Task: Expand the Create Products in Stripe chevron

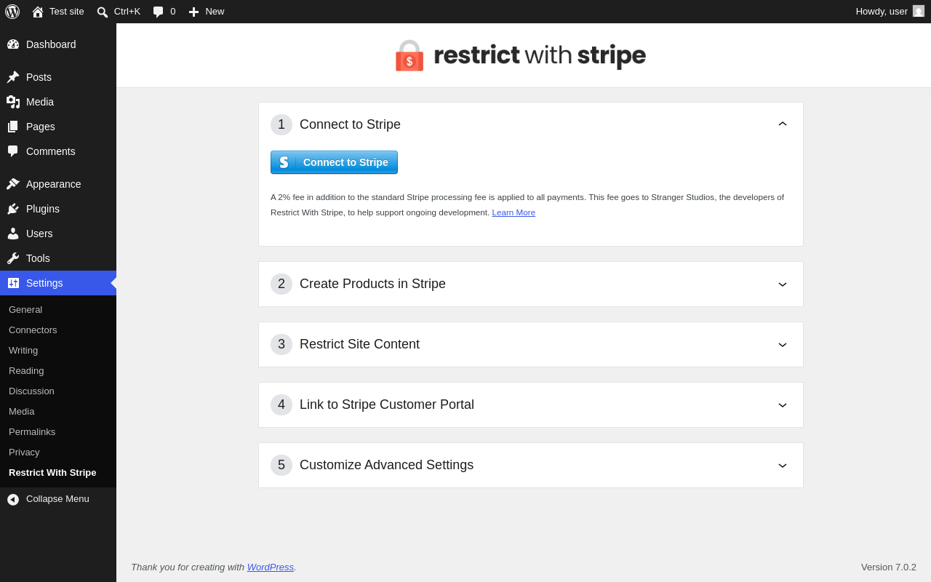Action: pyautogui.click(x=783, y=284)
